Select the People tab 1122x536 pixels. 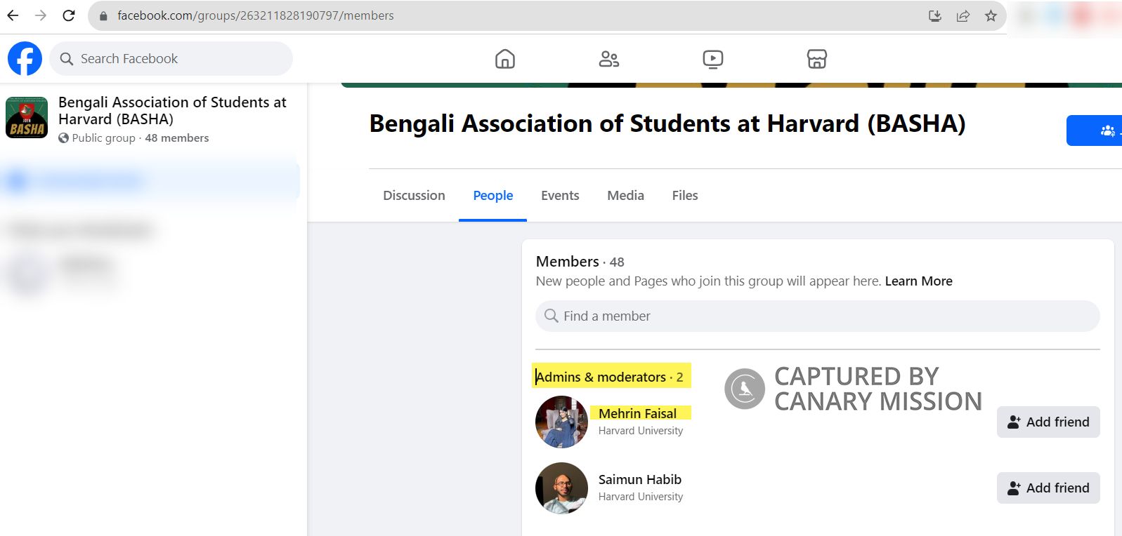(x=492, y=196)
